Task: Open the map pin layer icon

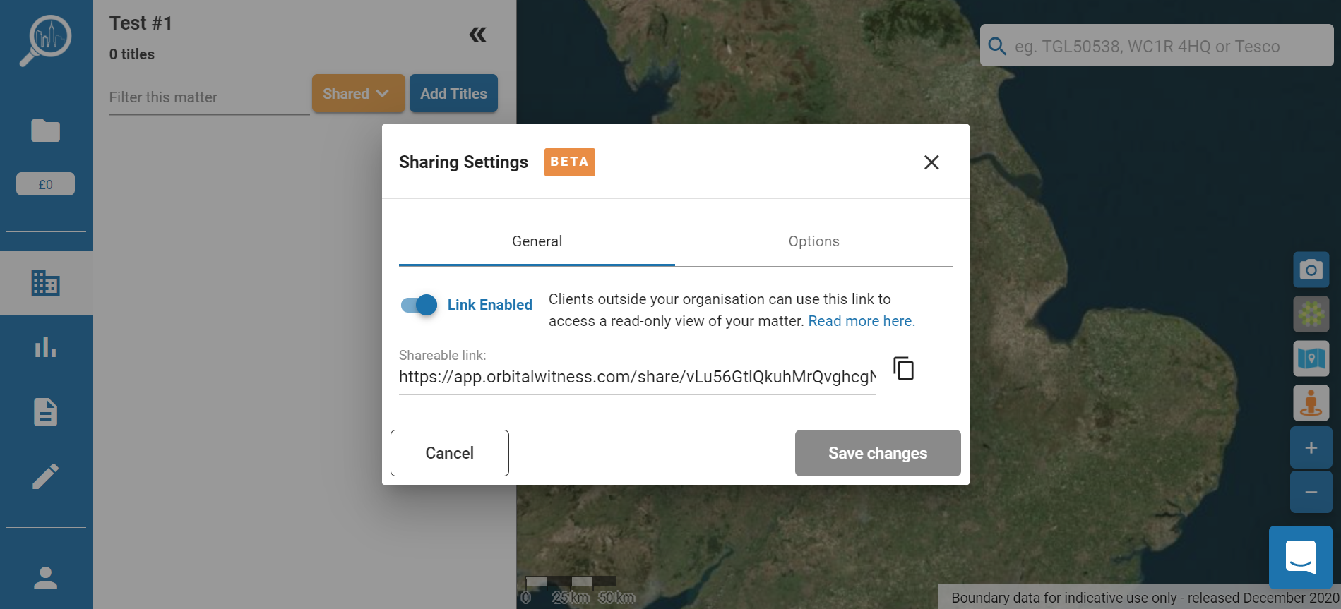Action: 1311,358
